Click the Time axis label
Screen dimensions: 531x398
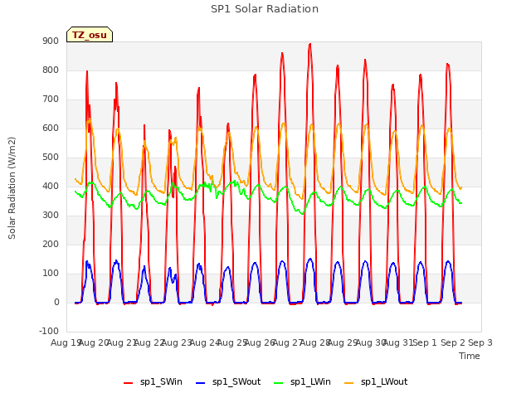470,356
